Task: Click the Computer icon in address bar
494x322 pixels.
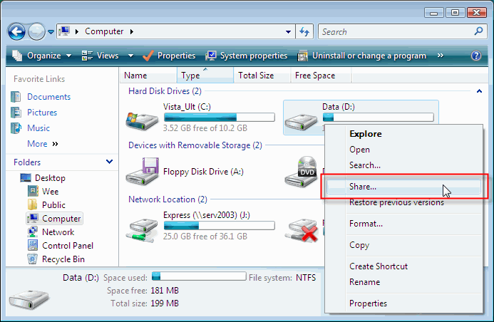Action: [x=64, y=31]
